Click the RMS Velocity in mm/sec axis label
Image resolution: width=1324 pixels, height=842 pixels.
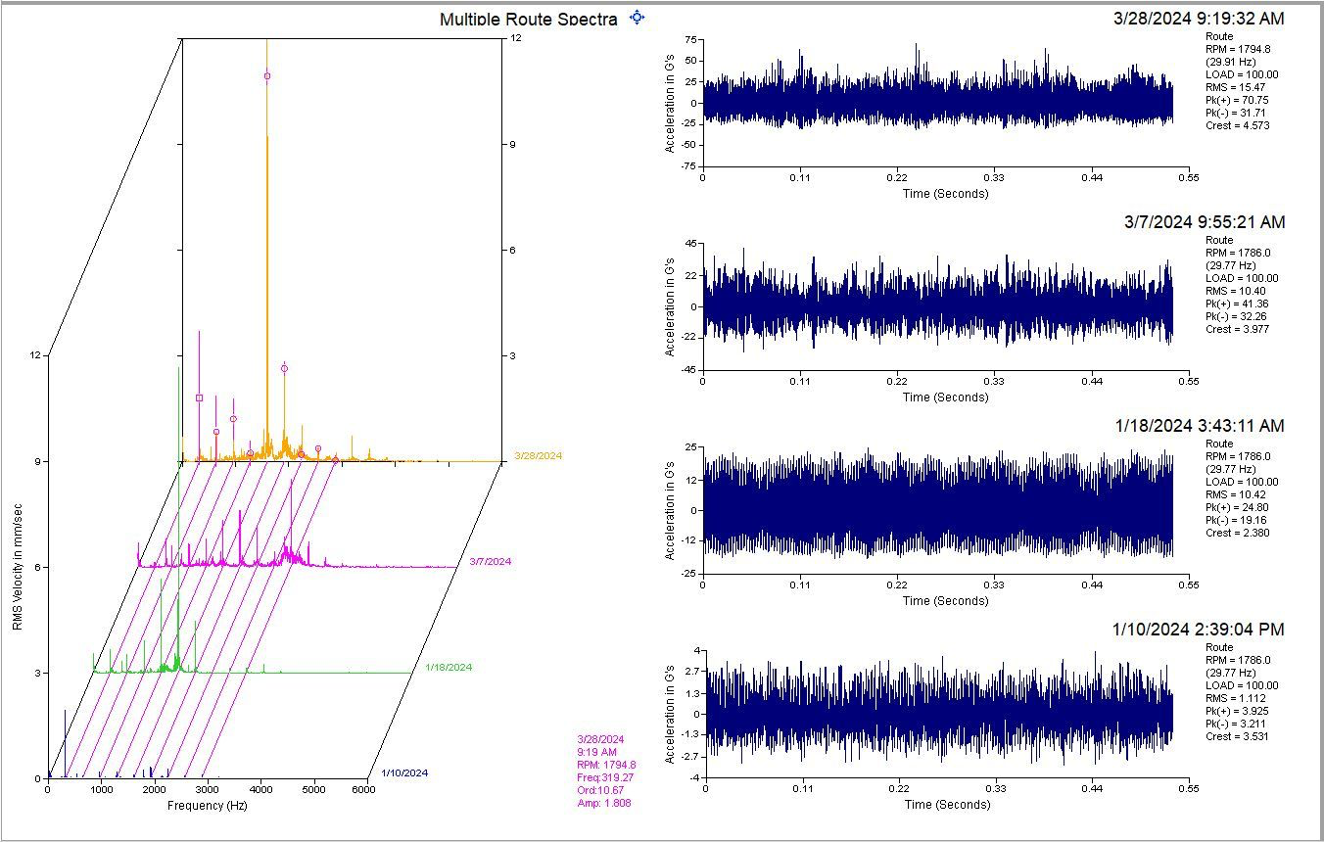click(18, 568)
